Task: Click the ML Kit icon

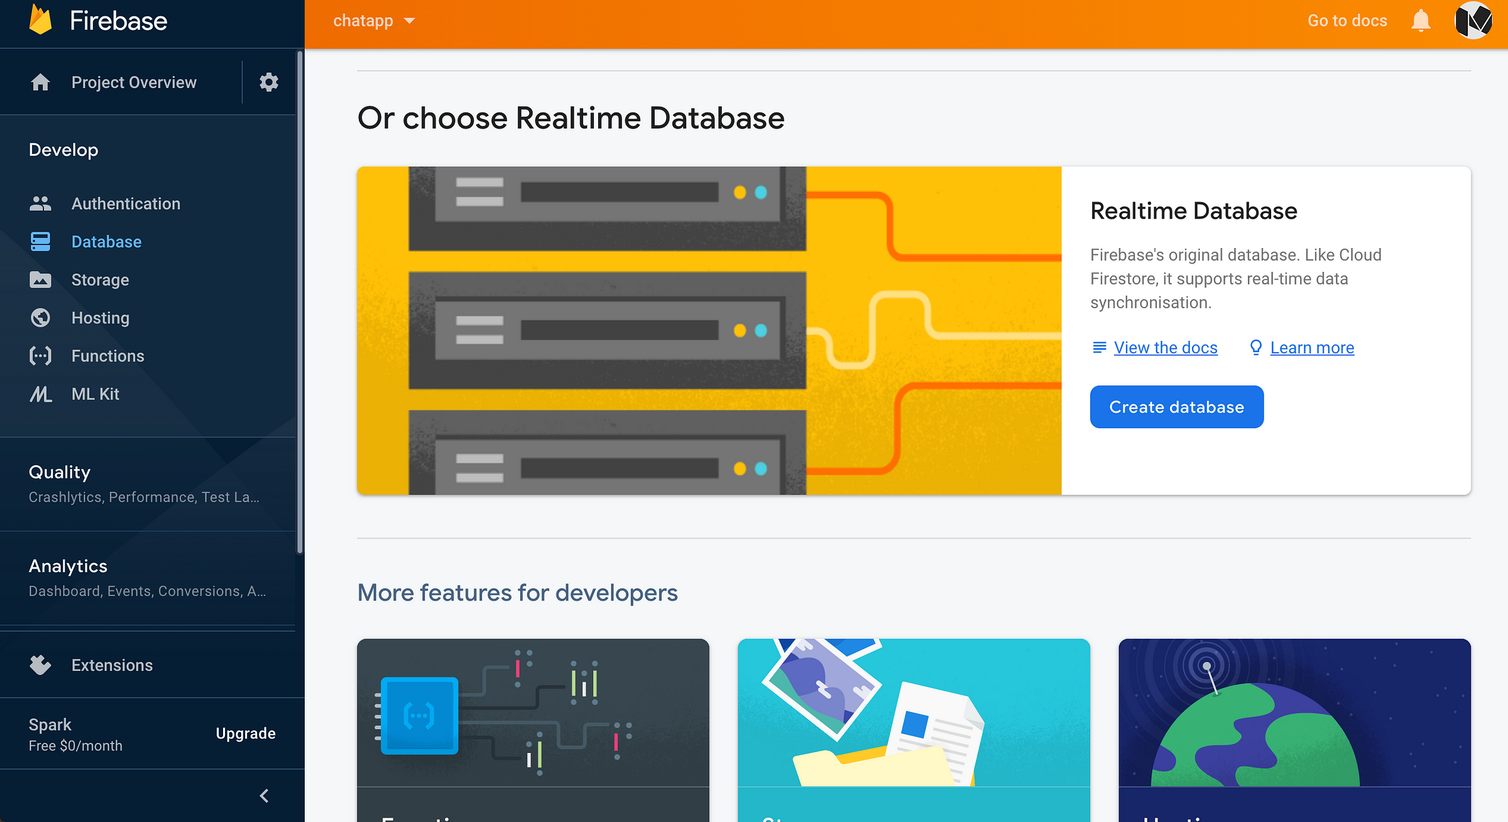Action: point(40,394)
